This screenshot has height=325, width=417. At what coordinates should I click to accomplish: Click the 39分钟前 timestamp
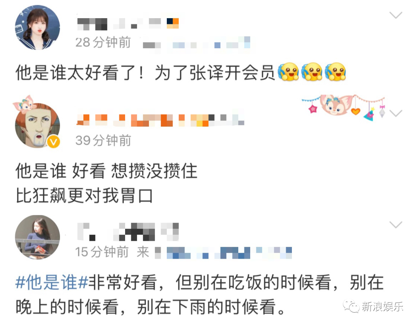pyautogui.click(x=103, y=140)
